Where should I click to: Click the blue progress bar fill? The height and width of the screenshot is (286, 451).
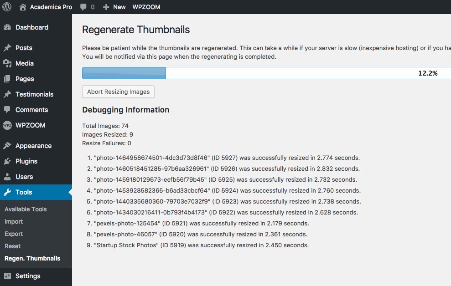[x=124, y=73]
